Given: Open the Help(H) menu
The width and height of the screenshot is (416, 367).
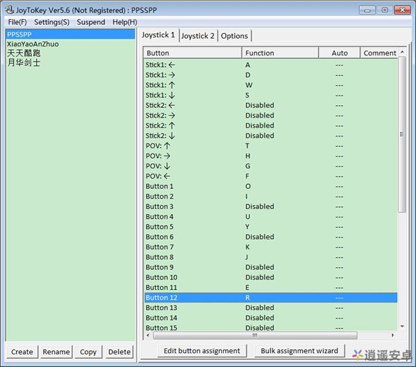Looking at the screenshot, I should [125, 22].
